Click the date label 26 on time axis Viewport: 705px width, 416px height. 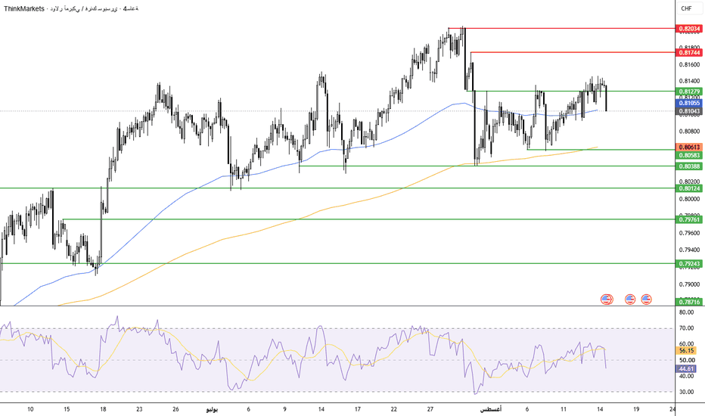point(175,409)
